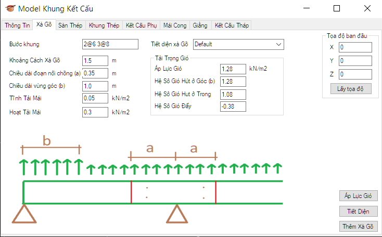The image size is (382, 237).
Task: Select the Tĩnh Tải Mái input box
Action: click(95, 98)
